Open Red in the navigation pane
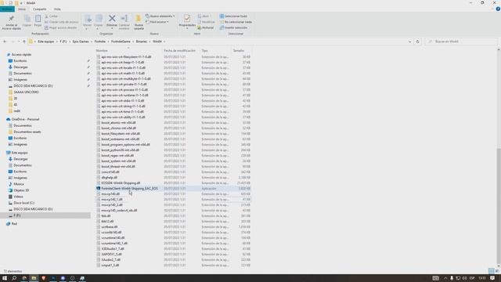This screenshot has width=501, height=282. coord(14,224)
